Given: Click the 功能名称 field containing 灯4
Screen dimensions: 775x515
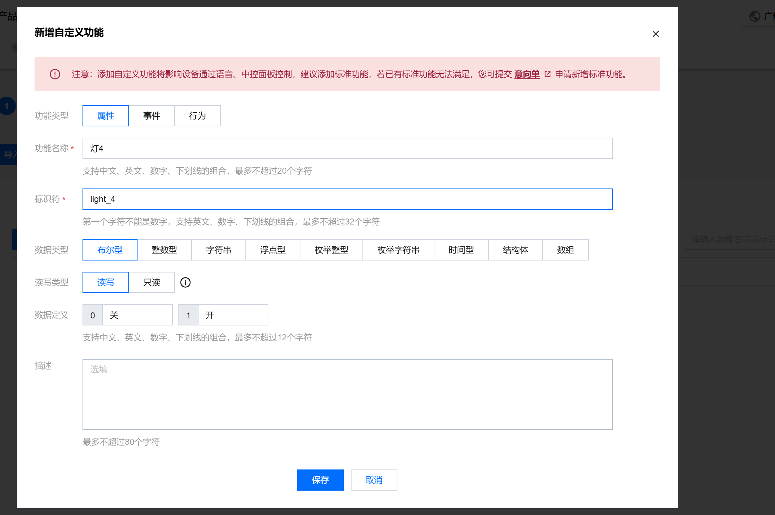Looking at the screenshot, I should click(347, 148).
